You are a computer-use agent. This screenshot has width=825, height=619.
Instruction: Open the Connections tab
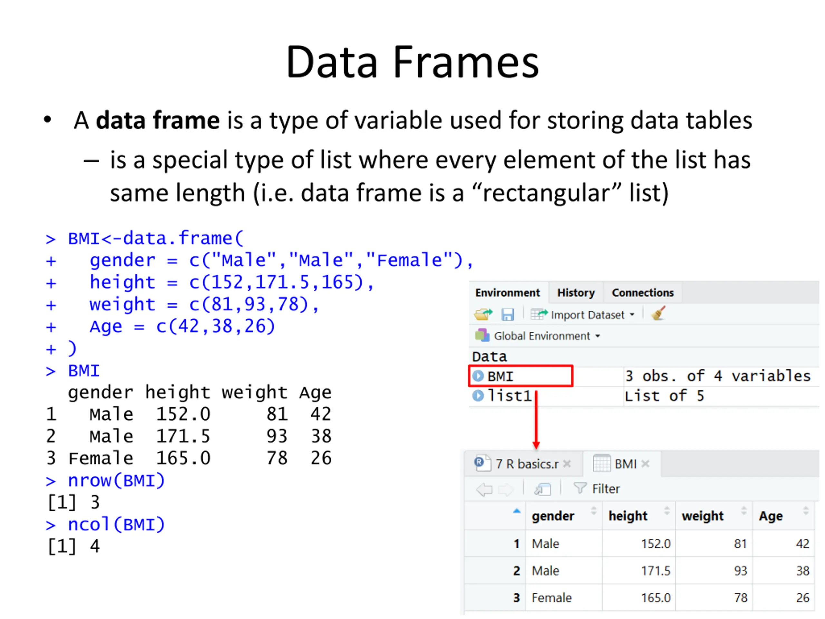click(643, 293)
